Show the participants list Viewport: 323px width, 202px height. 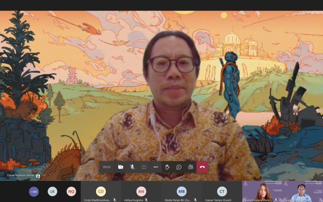point(191,167)
